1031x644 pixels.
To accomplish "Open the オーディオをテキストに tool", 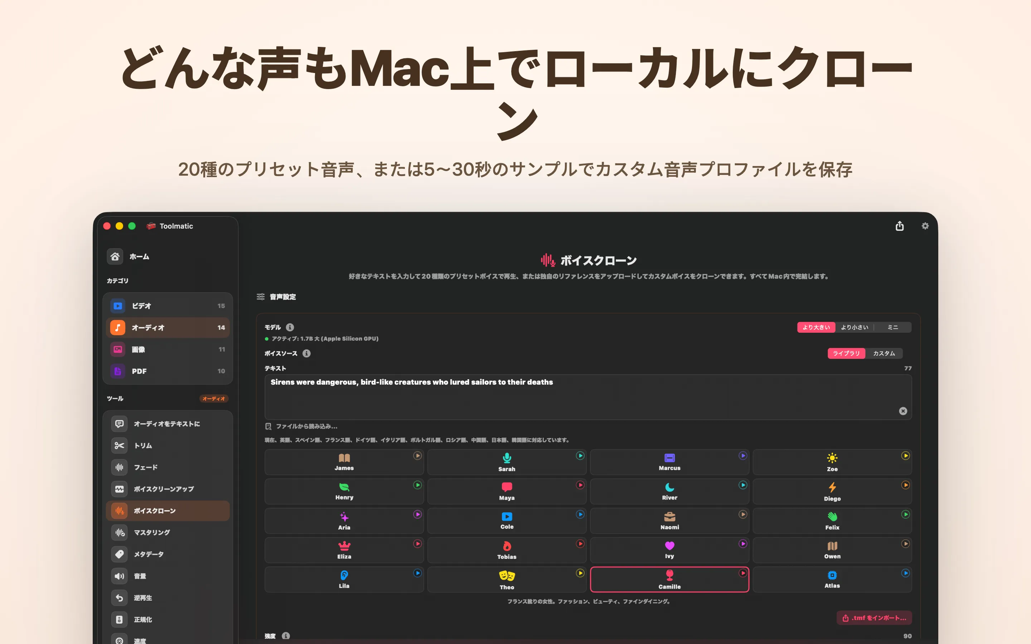I will (168, 424).
